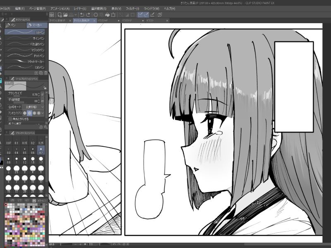Open the ページ管理(P) menu
This screenshot has height=248, width=331.
click(x=37, y=9)
